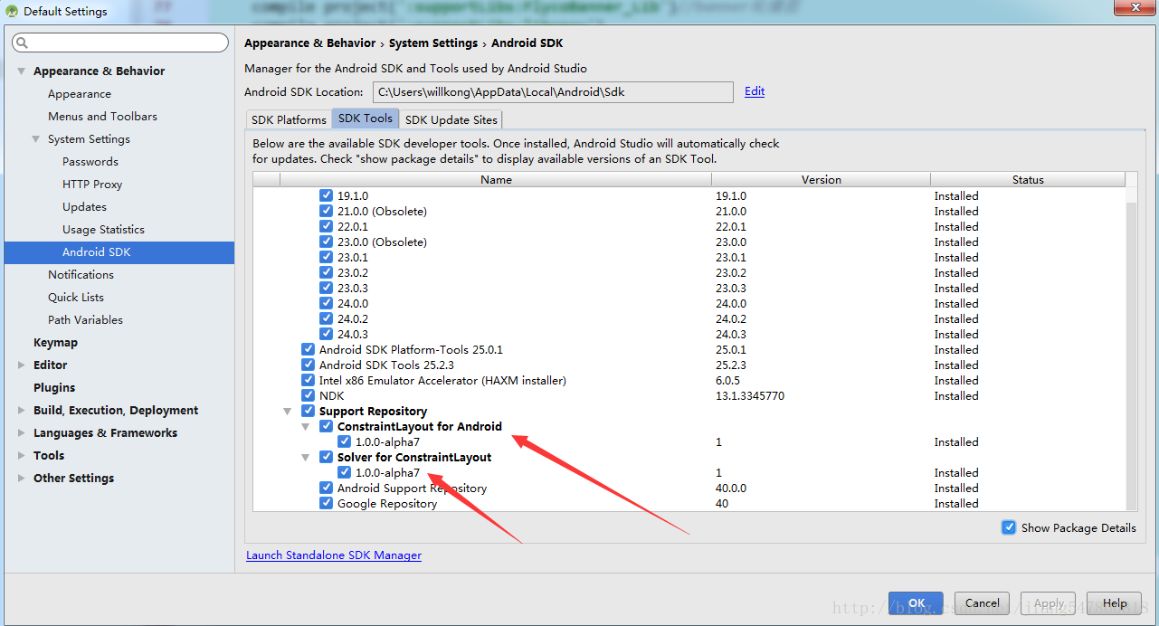Viewport: 1159px width, 626px height.
Task: Expand the Tools section
Action: pyautogui.click(x=22, y=455)
